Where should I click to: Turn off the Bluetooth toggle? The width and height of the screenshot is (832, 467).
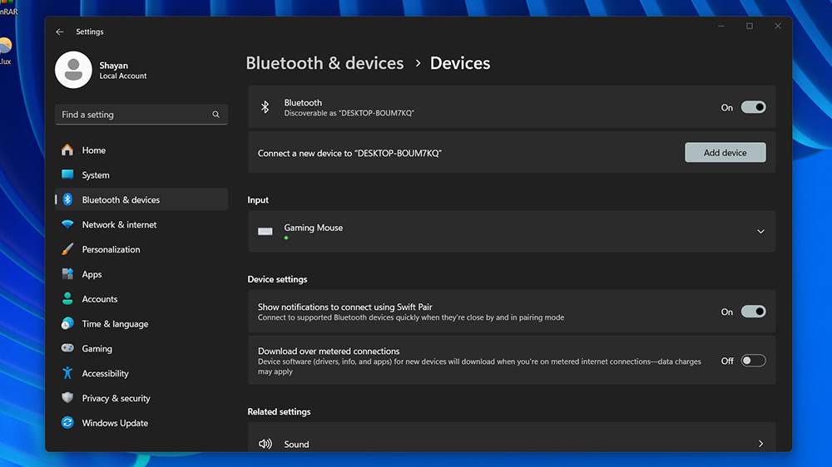point(754,107)
